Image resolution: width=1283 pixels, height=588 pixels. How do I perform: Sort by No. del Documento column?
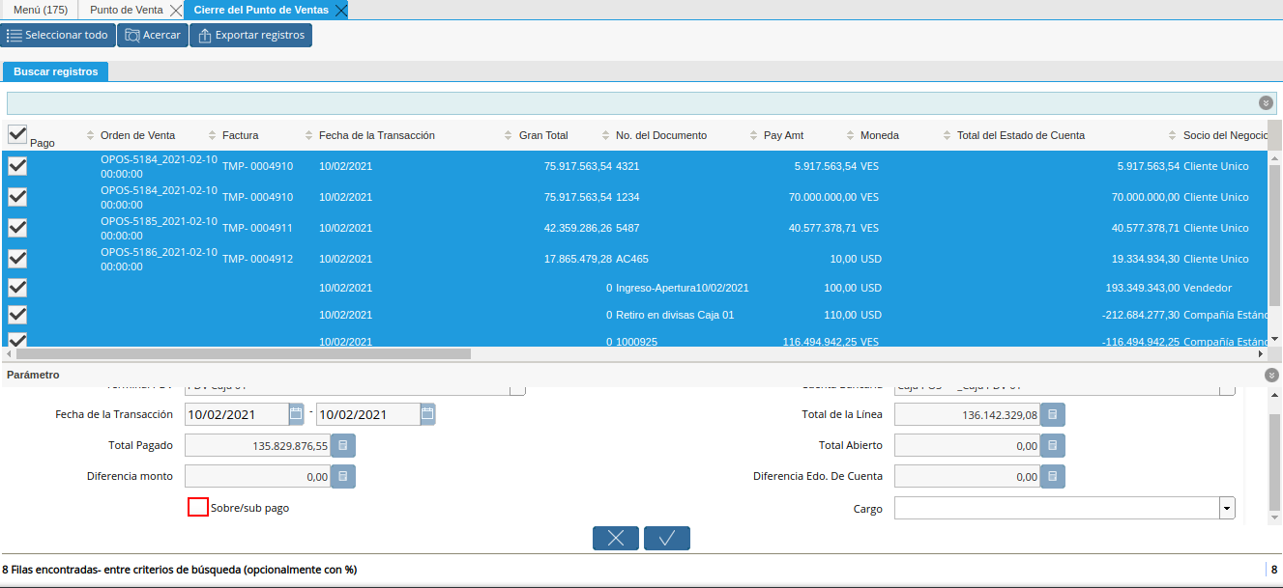click(x=661, y=135)
